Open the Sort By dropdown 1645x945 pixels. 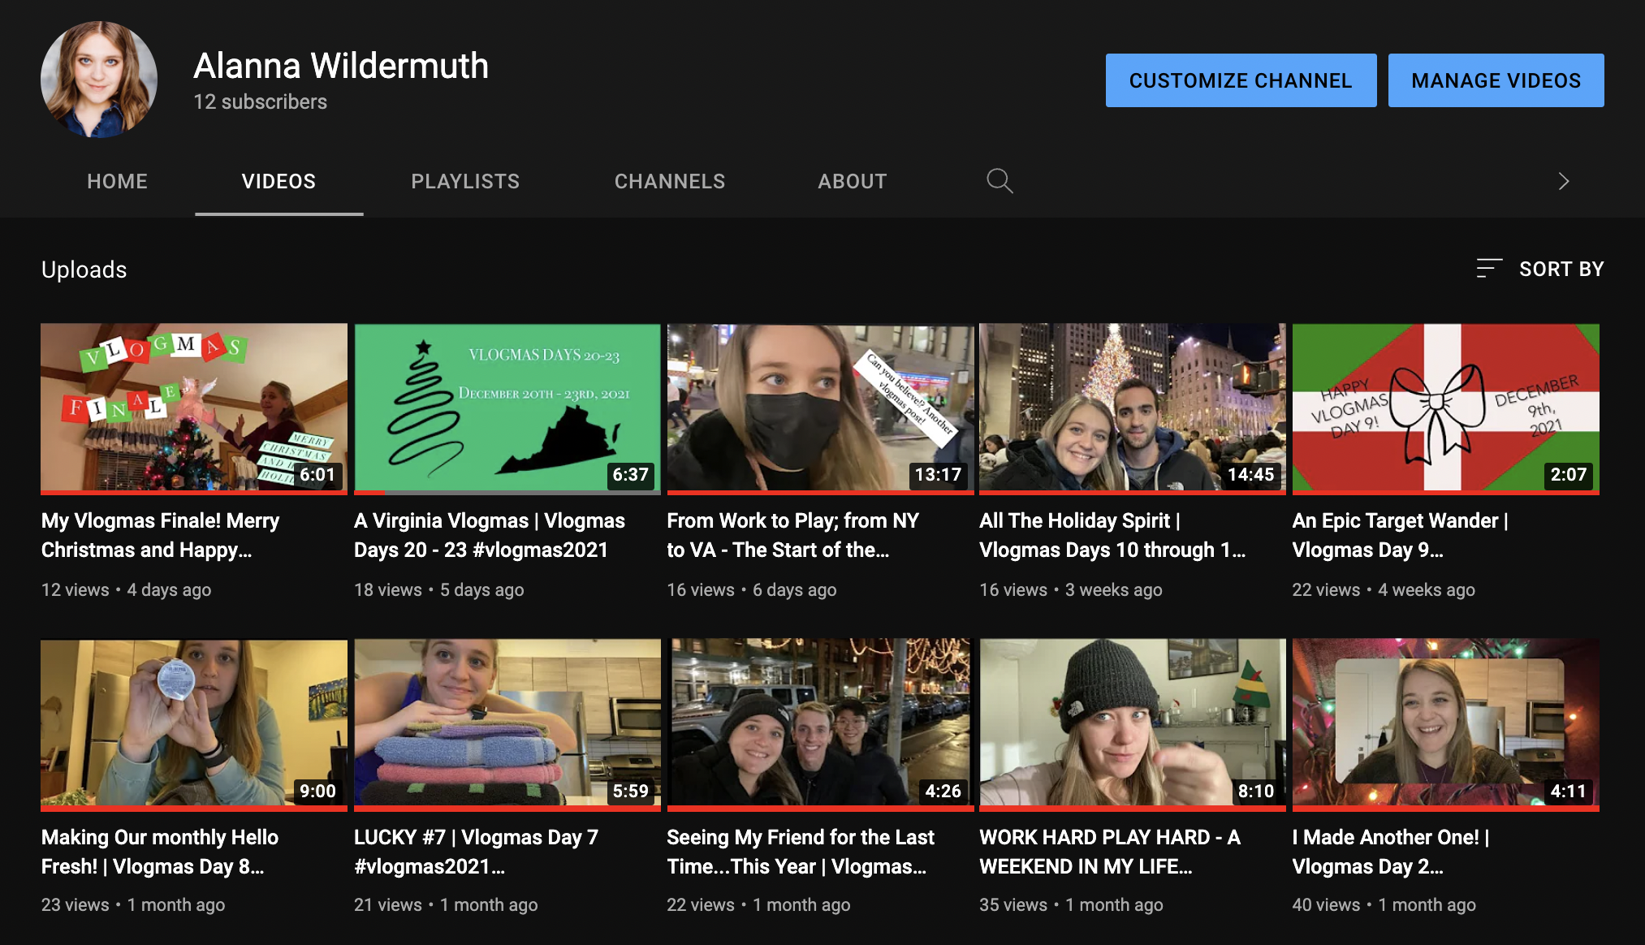(x=1540, y=269)
